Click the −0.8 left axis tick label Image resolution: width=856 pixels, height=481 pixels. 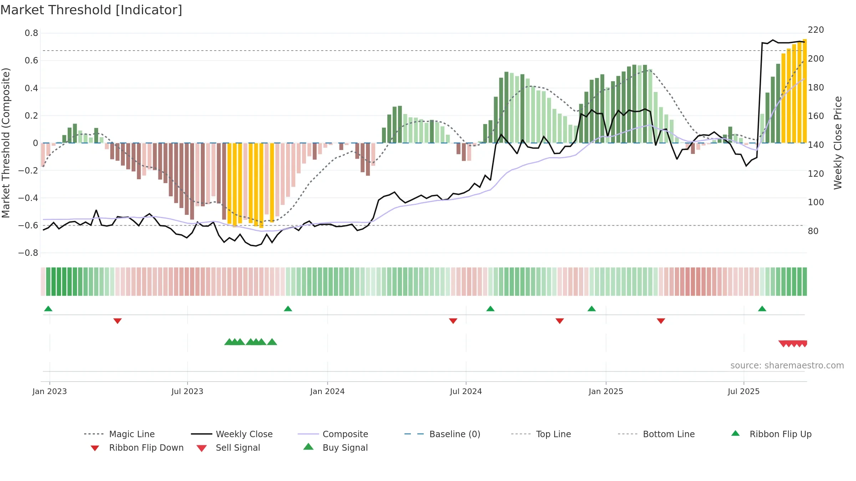[x=28, y=253]
